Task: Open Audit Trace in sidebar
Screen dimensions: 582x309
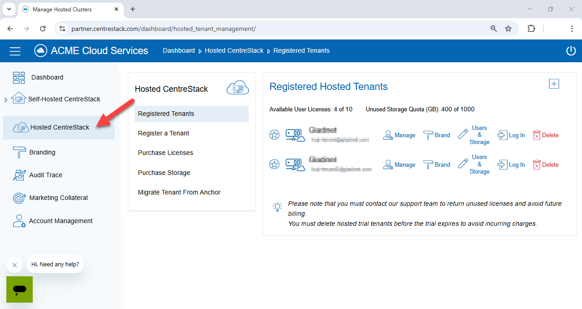Action: click(x=45, y=175)
